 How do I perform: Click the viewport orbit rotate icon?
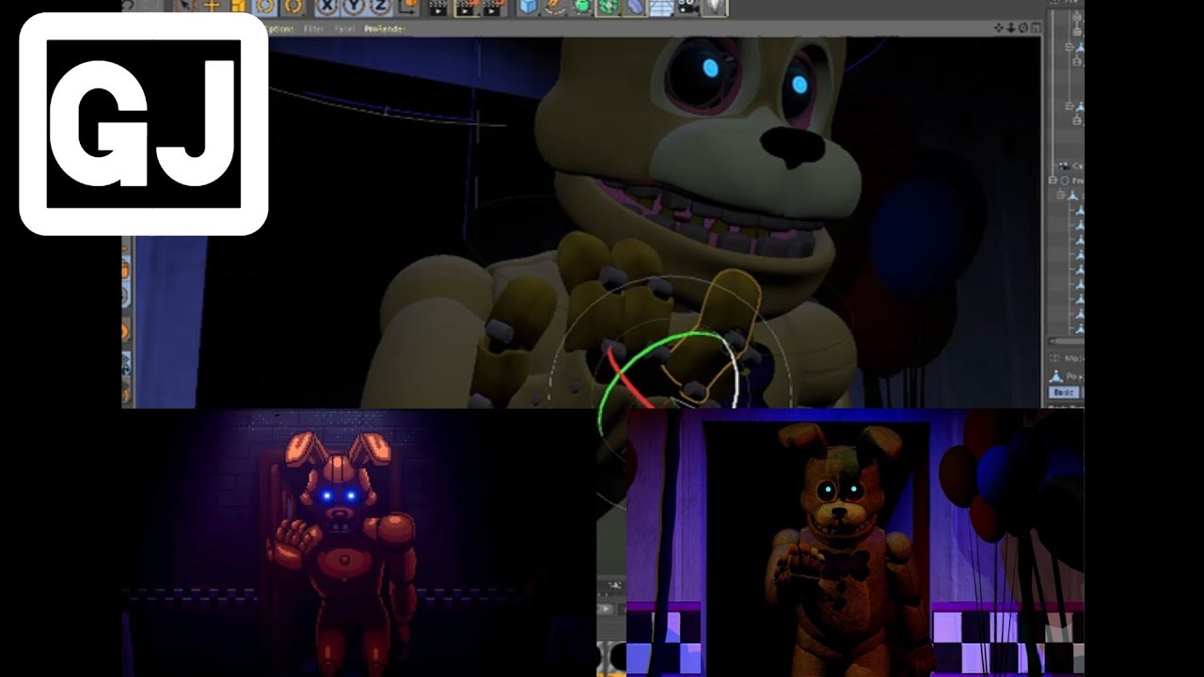point(1023,27)
